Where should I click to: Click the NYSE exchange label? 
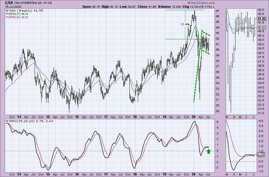[x=48, y=3]
